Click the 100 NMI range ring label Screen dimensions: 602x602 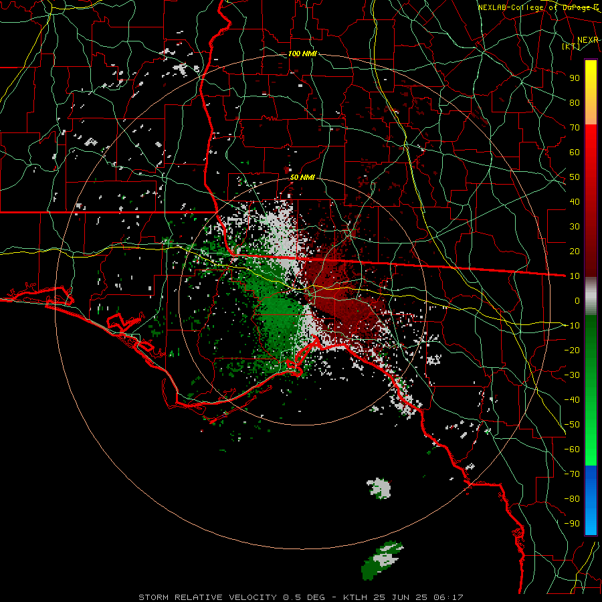pyautogui.click(x=302, y=54)
